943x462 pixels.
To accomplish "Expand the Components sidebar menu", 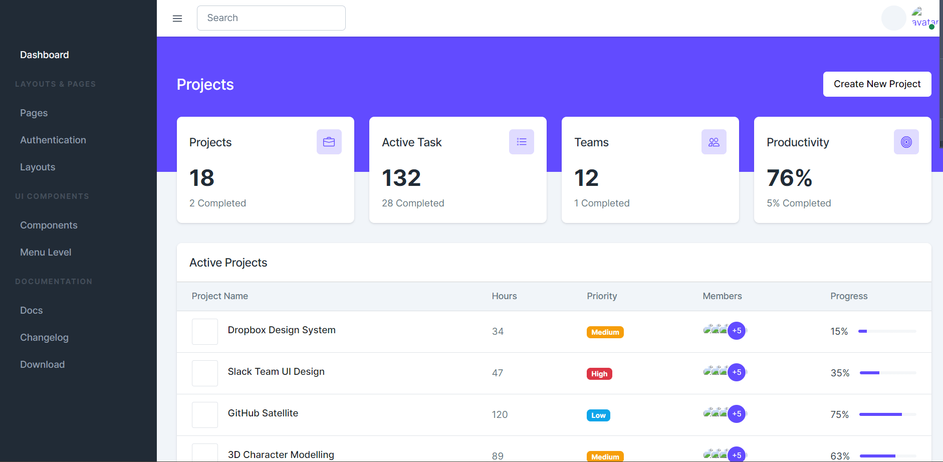I will click(49, 225).
